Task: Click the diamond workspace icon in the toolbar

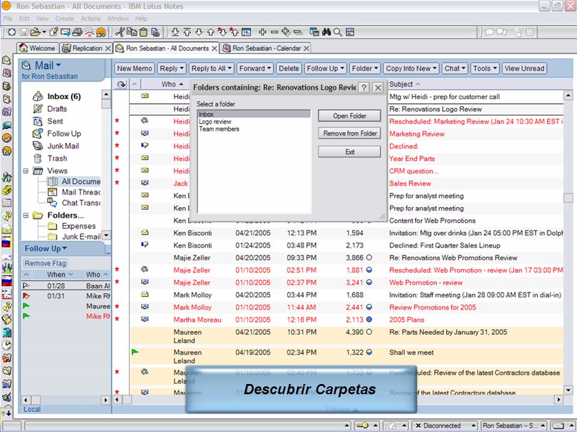Action: [12, 32]
